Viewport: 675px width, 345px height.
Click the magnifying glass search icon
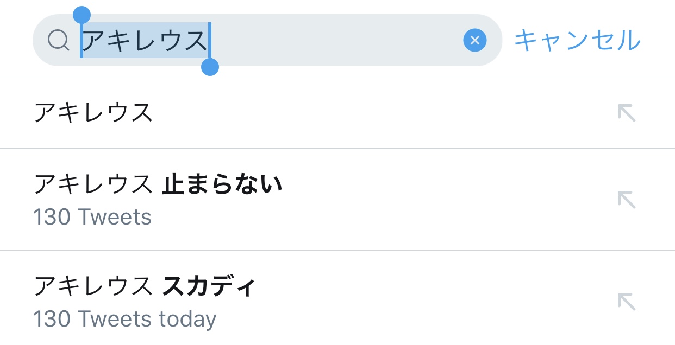point(58,40)
